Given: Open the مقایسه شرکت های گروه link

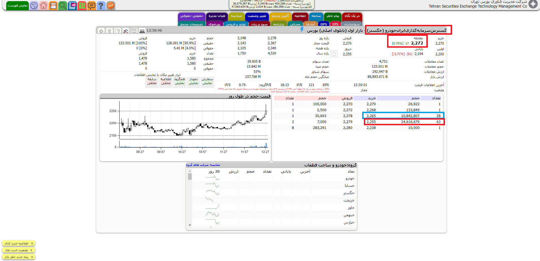Looking at the screenshot, I should tap(203, 165).
